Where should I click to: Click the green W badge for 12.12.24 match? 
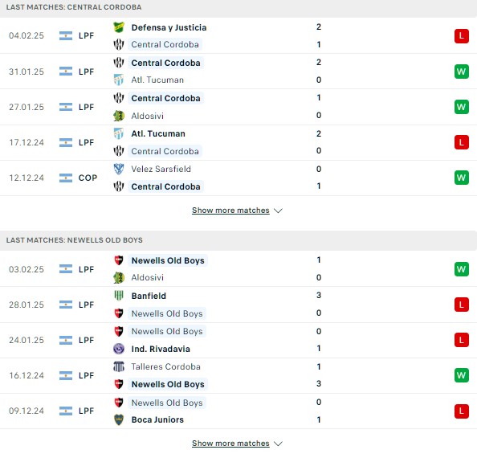462,178
